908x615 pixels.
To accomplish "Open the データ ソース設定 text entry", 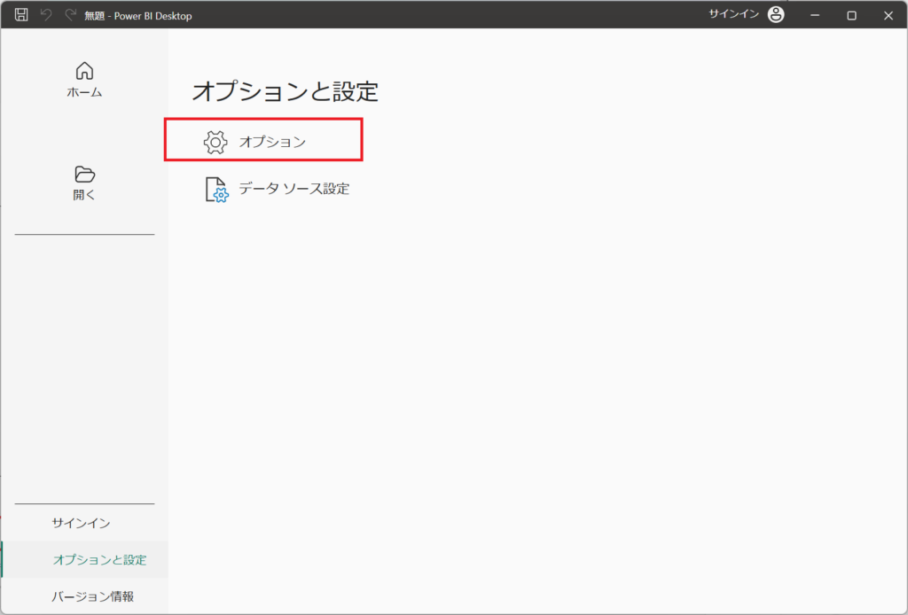I will [294, 189].
